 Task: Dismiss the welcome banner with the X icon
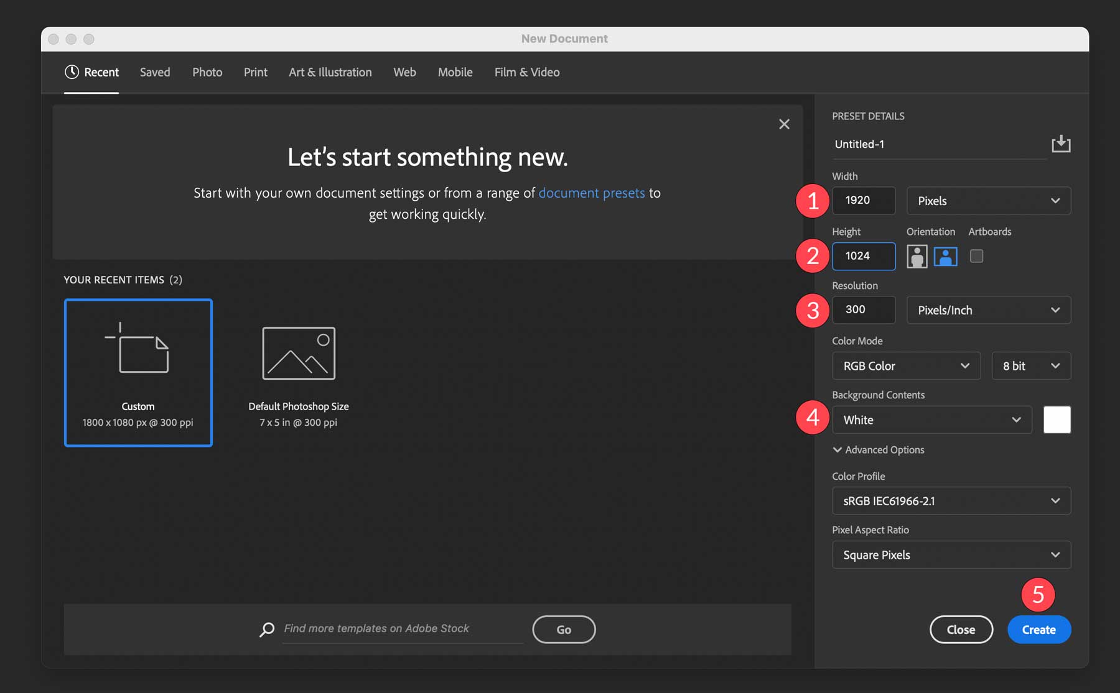pos(784,124)
